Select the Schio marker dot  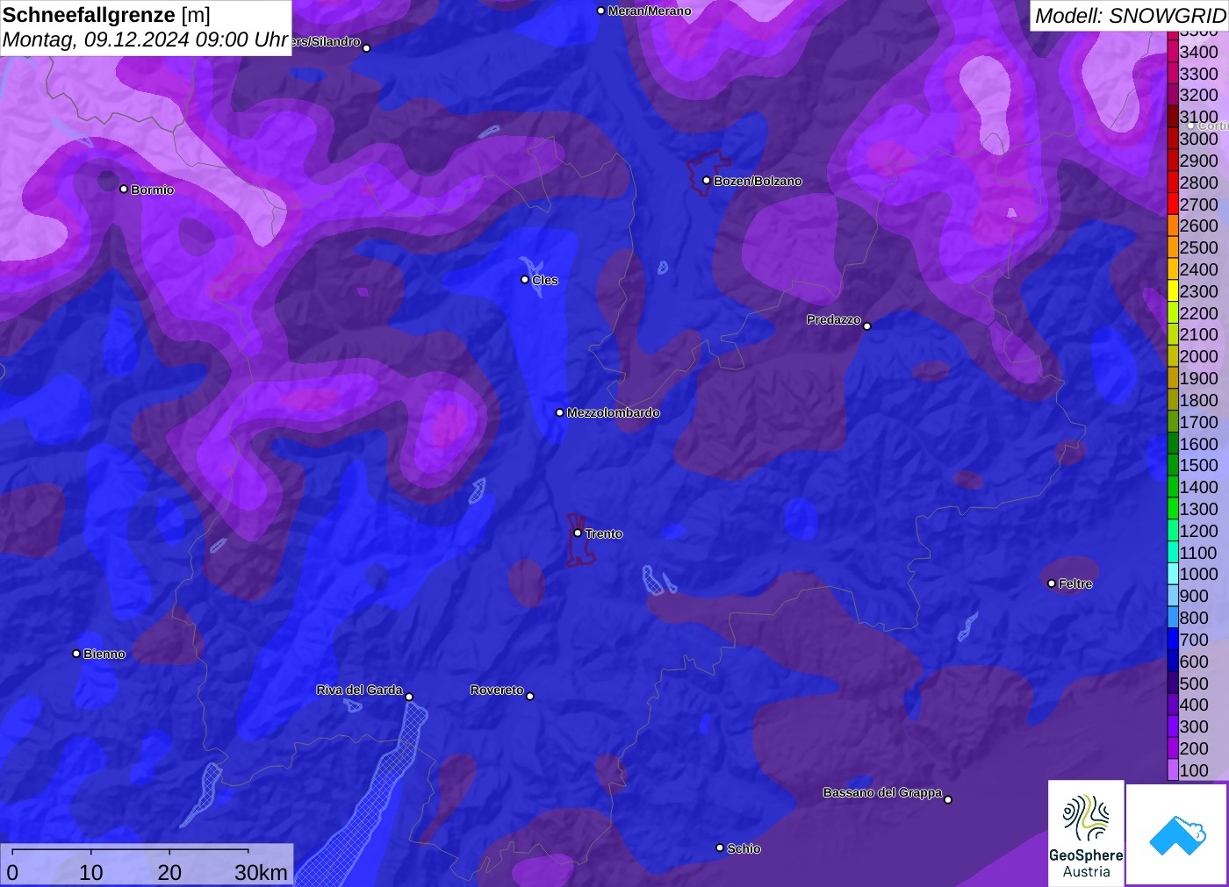tap(720, 848)
